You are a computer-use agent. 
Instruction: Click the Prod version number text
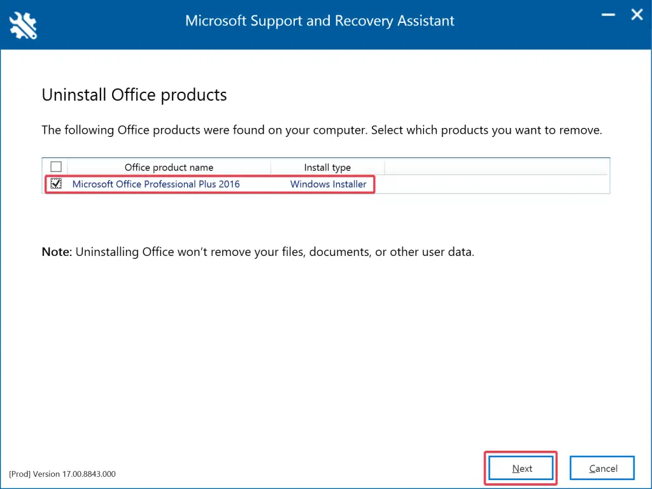62,474
